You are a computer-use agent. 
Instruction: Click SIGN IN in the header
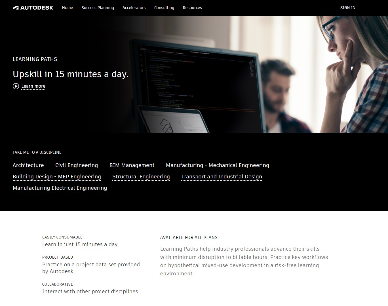pyautogui.click(x=348, y=8)
